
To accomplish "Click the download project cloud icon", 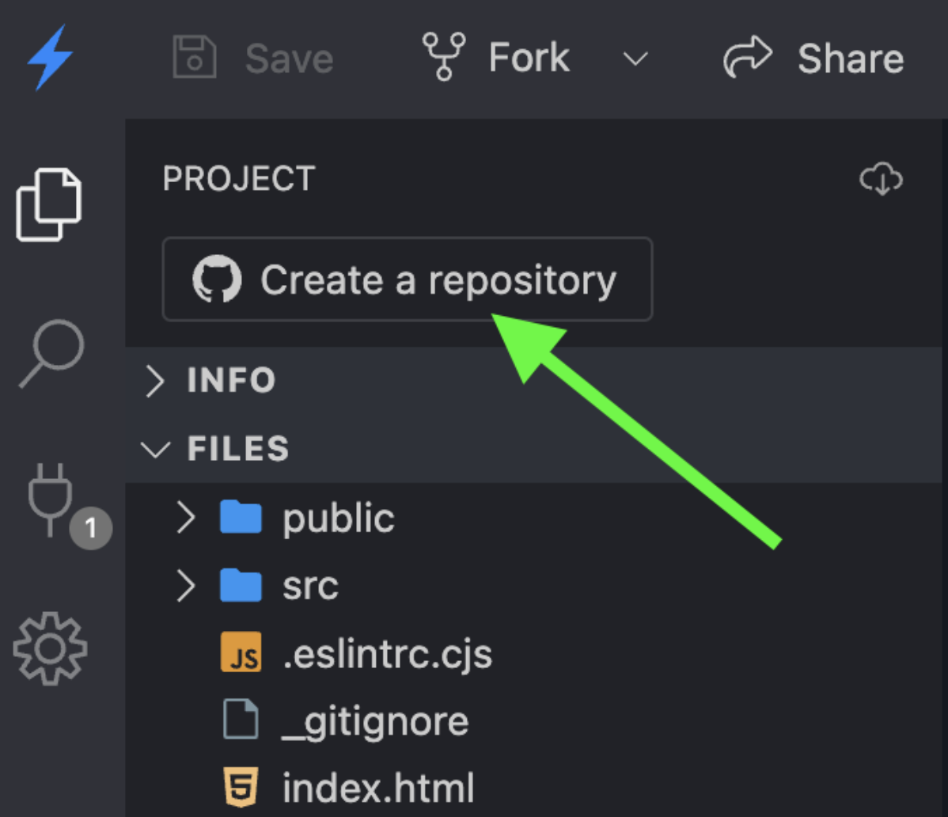I will click(x=881, y=180).
